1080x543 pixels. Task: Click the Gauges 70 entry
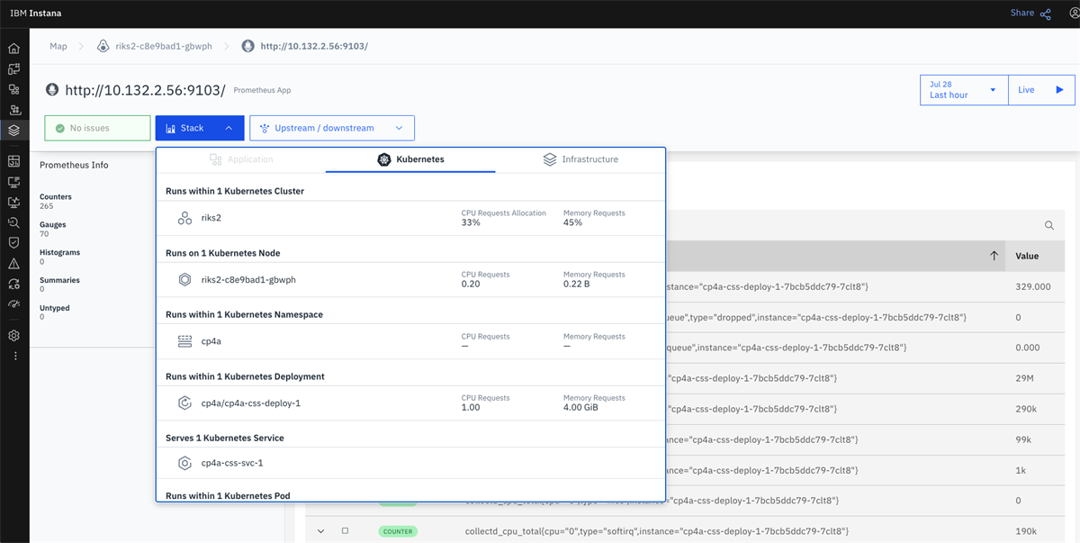click(x=52, y=229)
